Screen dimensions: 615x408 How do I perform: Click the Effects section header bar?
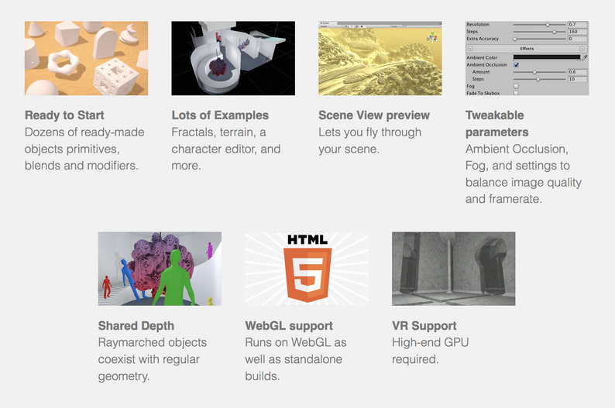[527, 49]
